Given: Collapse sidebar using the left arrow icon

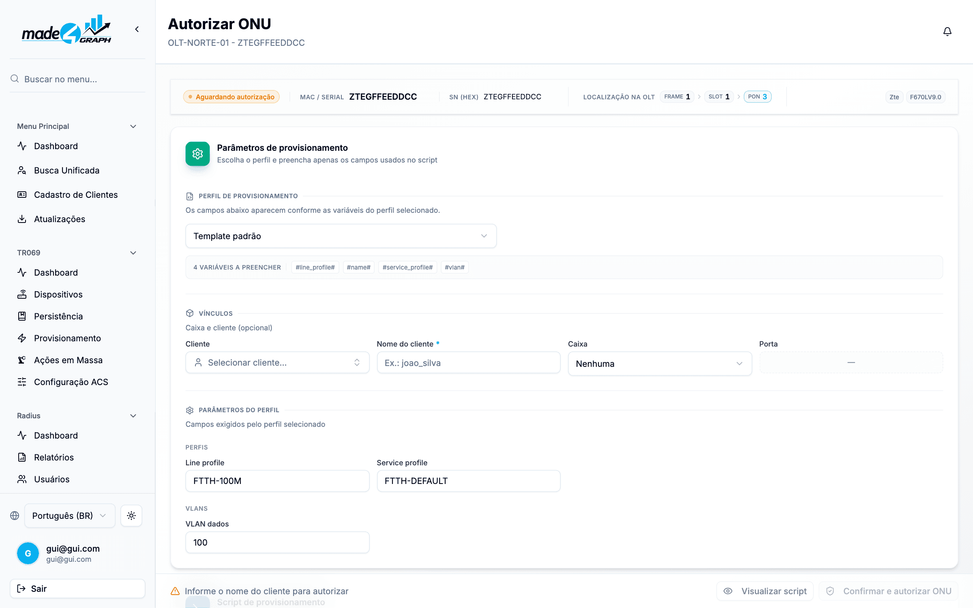Looking at the screenshot, I should 137,29.
